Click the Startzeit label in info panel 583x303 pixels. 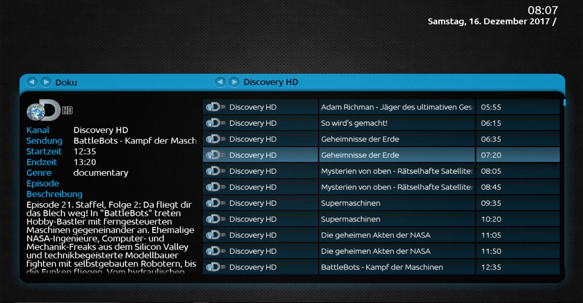tap(44, 151)
